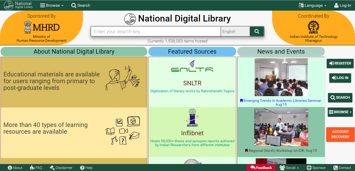This screenshot has height=171, width=355.
Task: Select the About National Digital Library tab header
Action: click(74, 52)
